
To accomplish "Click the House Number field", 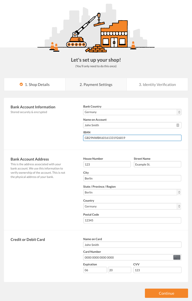I will 107,164.
